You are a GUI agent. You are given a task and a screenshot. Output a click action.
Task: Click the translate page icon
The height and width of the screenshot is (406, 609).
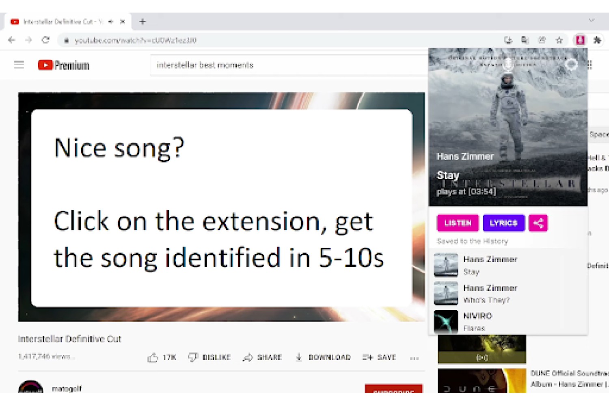click(x=525, y=40)
